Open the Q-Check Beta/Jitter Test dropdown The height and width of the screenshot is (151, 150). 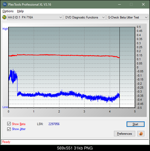(x=127, y=18)
